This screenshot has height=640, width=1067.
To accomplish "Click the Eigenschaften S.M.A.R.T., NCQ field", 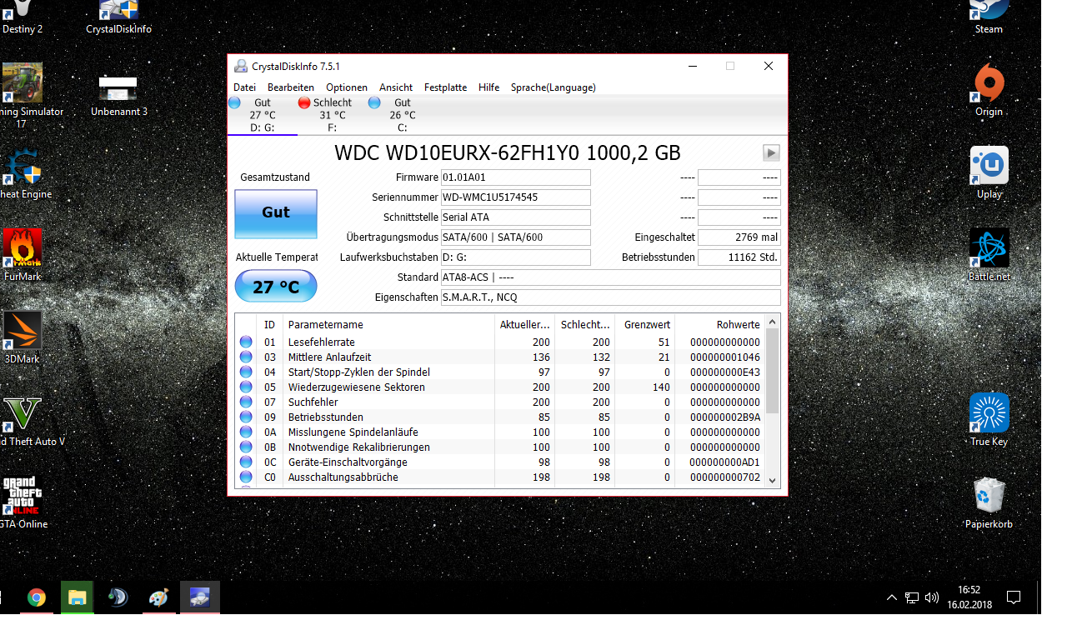I will (610, 297).
